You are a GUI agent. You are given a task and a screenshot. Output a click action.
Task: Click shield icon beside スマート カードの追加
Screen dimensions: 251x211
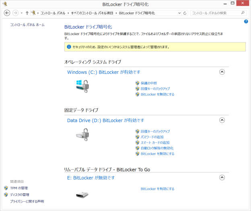[x=137, y=143]
